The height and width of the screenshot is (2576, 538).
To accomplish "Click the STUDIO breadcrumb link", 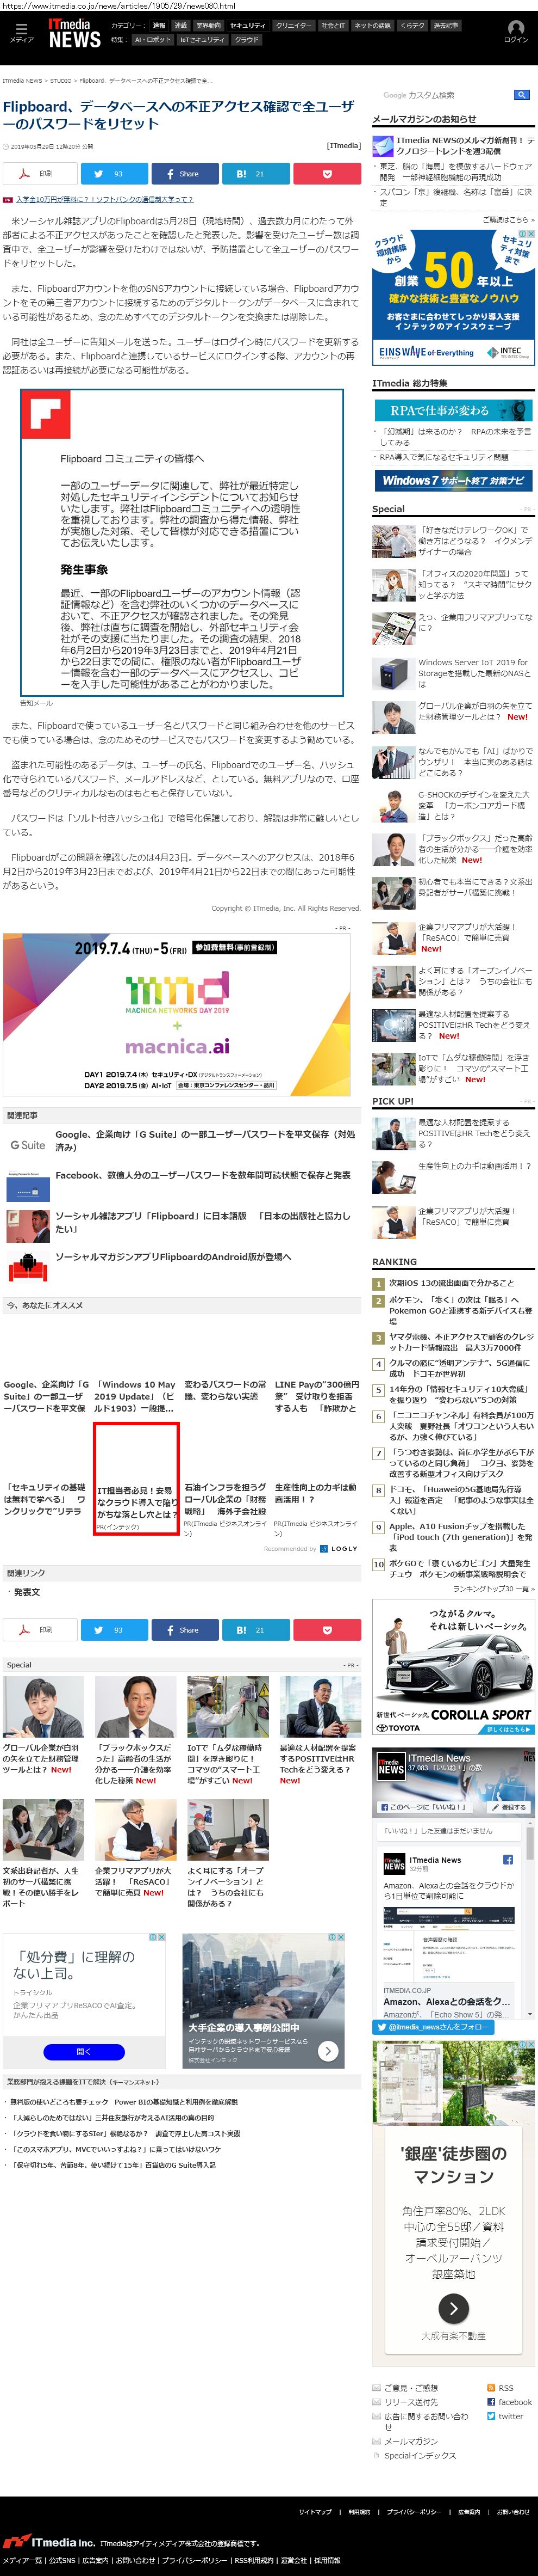I will coord(61,80).
